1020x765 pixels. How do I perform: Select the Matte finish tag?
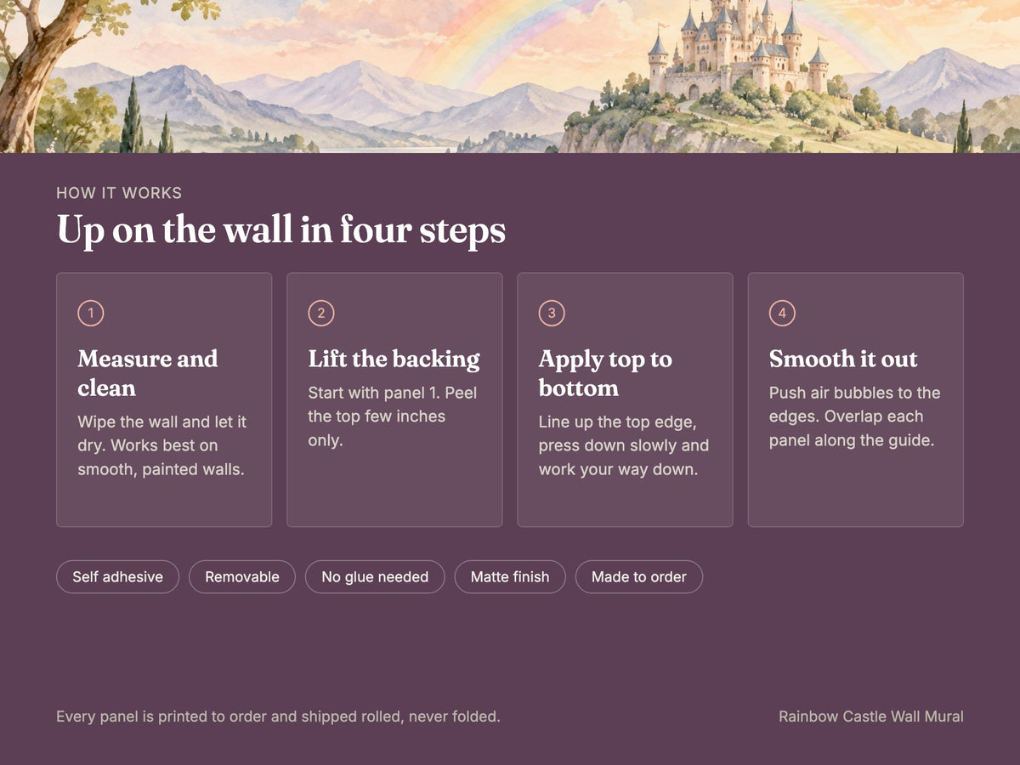tap(510, 576)
